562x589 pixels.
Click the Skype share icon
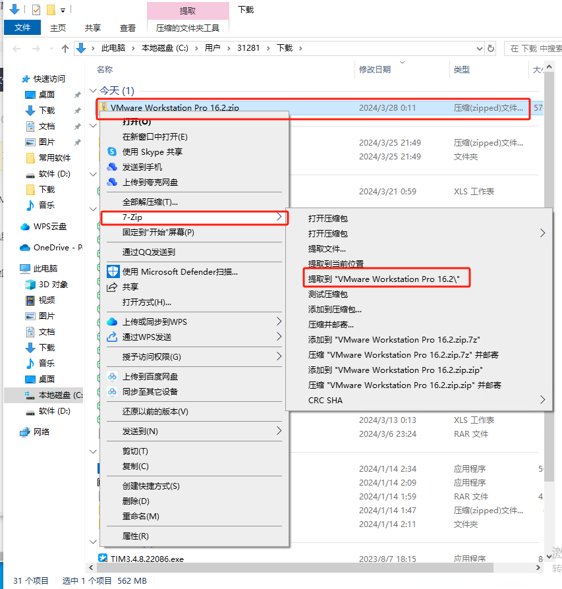click(112, 152)
